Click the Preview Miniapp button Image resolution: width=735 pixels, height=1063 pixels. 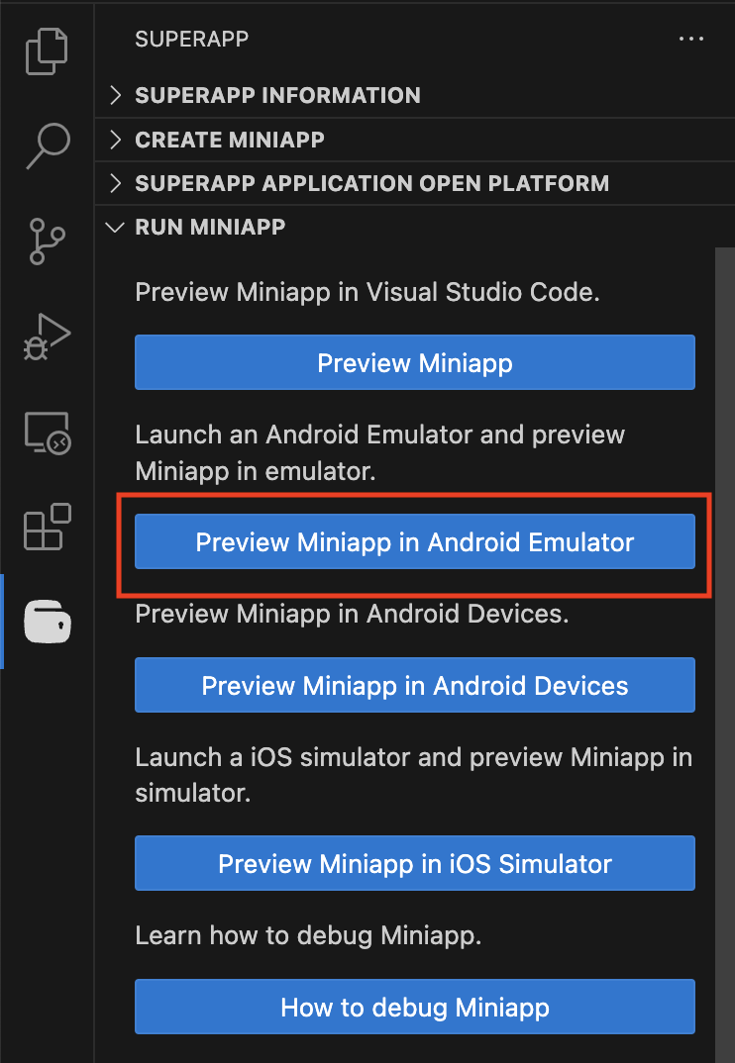[x=415, y=362]
